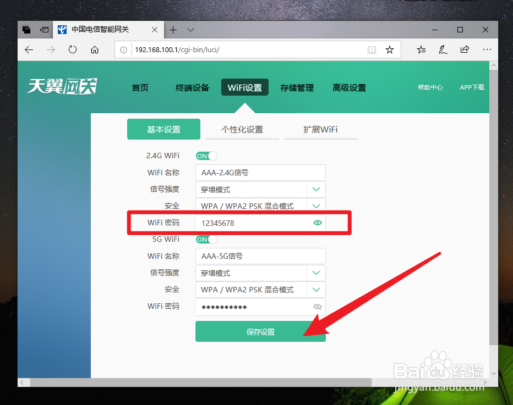
Task: Expand the 2.4G 安全 mode dropdown
Action: pos(316,206)
